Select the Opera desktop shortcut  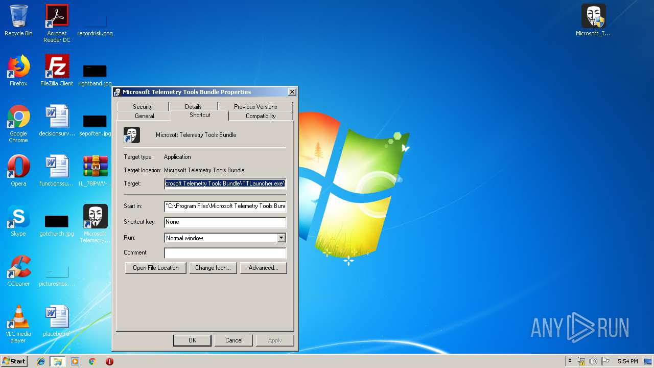point(18,171)
